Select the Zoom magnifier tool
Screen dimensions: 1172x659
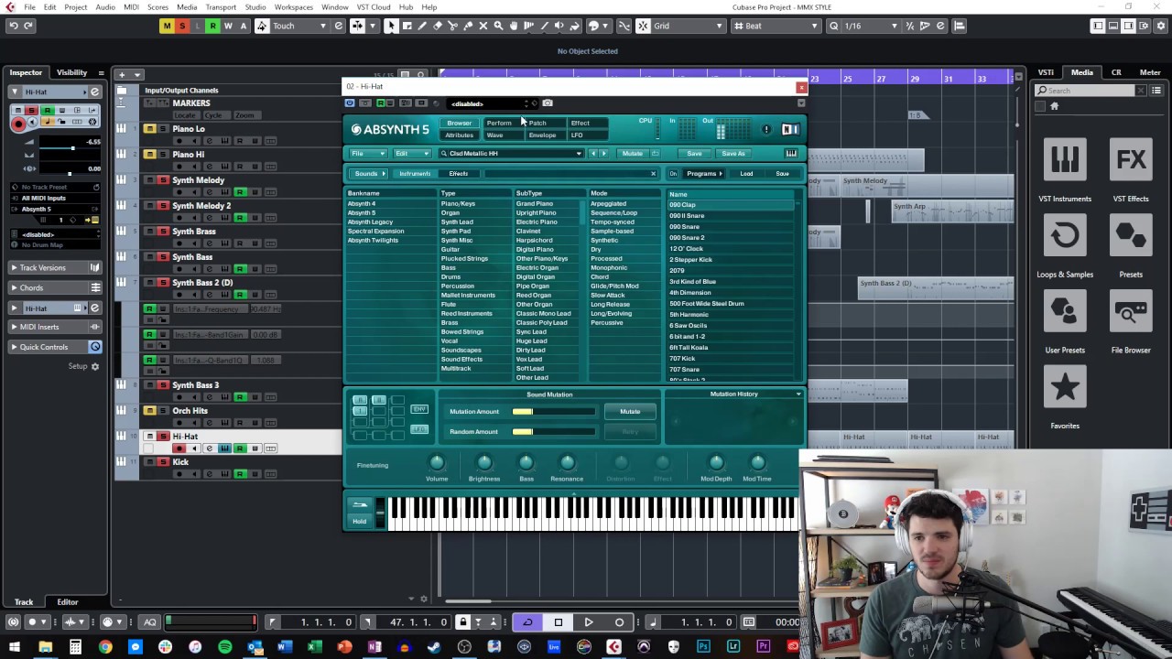point(498,26)
